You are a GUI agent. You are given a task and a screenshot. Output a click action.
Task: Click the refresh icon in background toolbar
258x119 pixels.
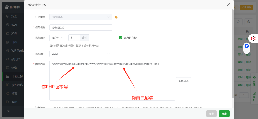tap(238, 22)
